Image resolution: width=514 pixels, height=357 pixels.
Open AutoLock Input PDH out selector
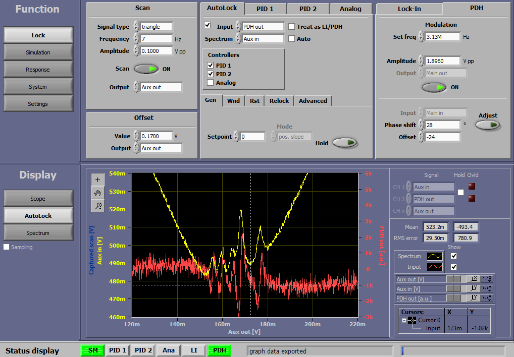click(263, 27)
